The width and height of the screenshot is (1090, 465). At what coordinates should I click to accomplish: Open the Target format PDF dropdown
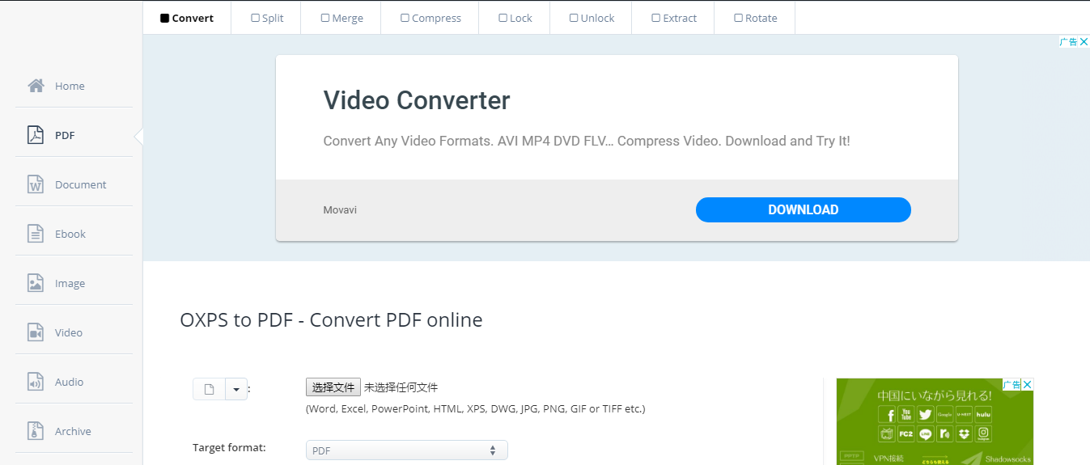click(406, 450)
